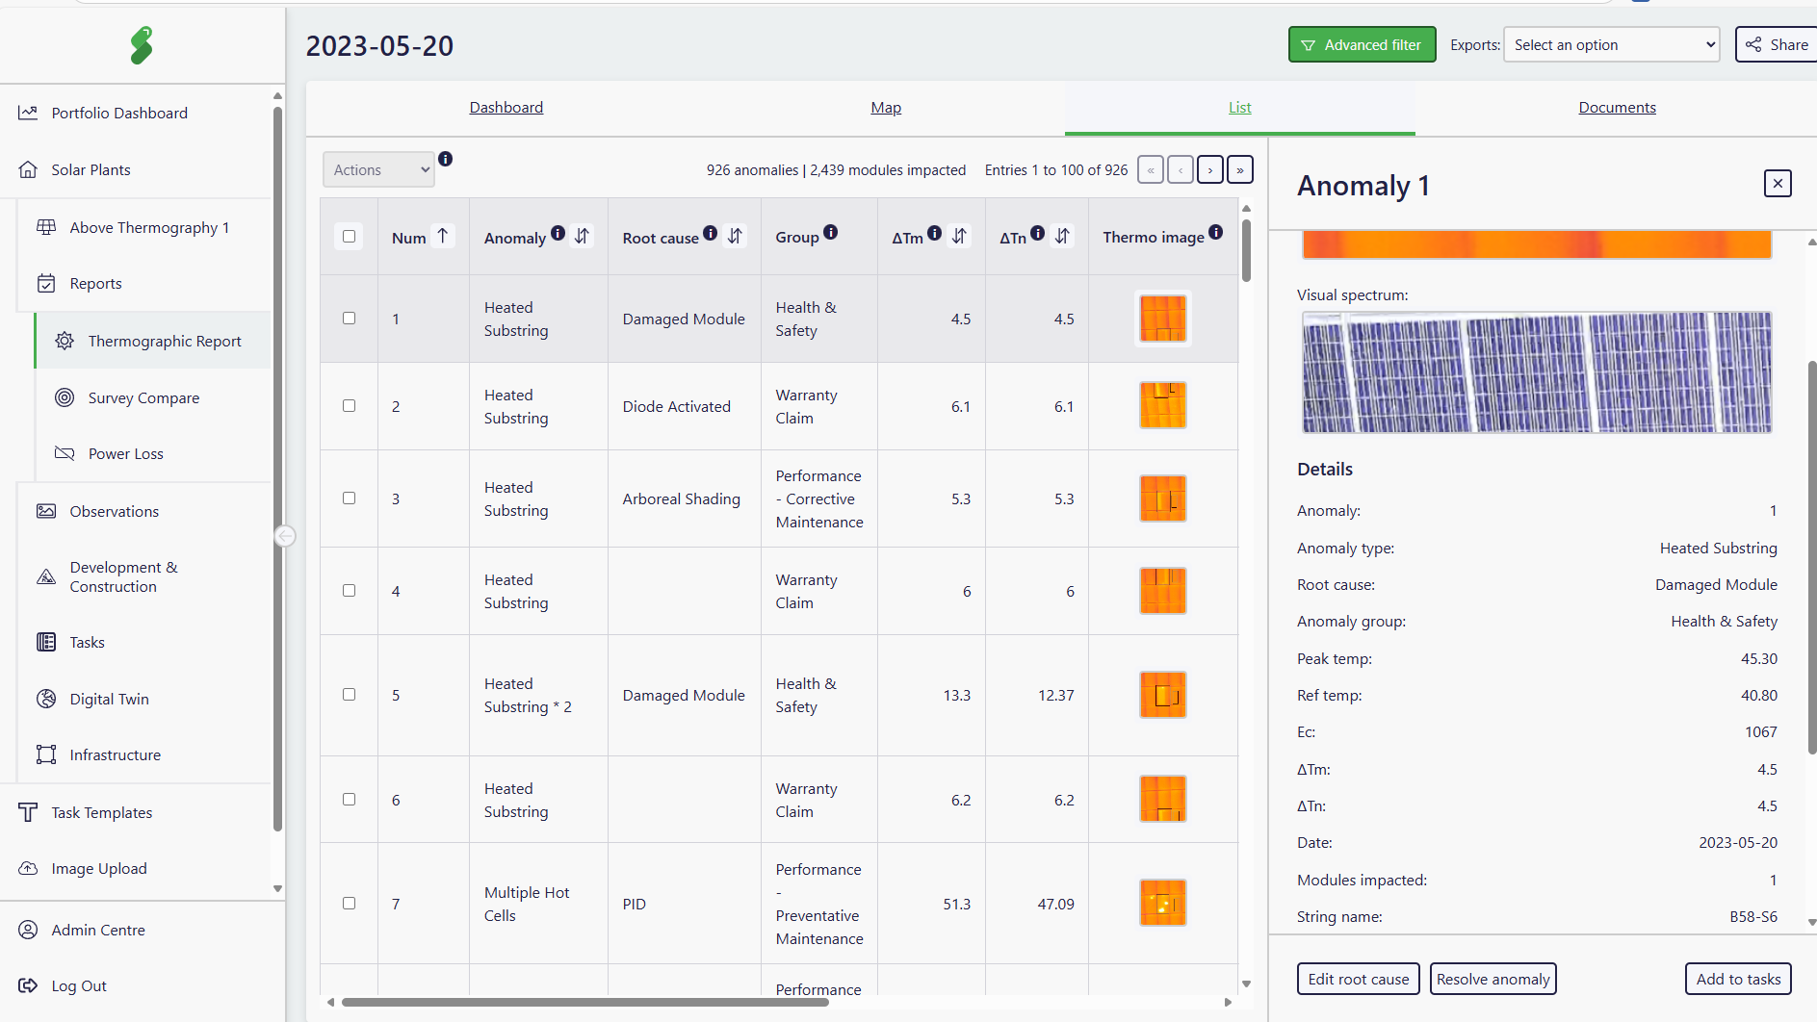
Task: Click the Advanced filter button
Action: (1362, 45)
